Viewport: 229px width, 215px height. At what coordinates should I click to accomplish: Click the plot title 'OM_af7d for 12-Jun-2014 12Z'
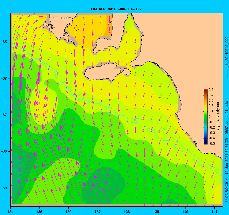click(117, 9)
